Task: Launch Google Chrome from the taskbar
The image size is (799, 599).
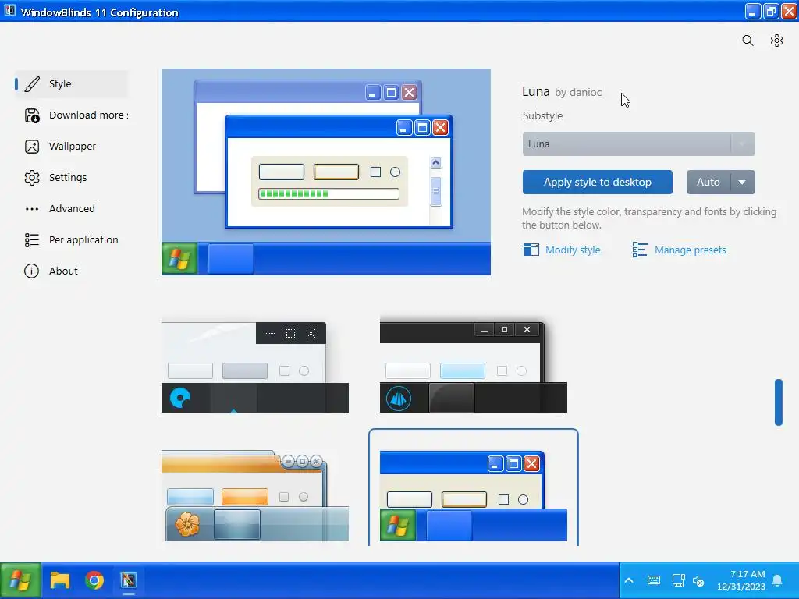Action: [x=94, y=580]
